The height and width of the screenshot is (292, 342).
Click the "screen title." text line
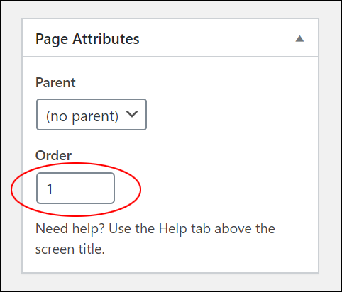[x=70, y=249]
